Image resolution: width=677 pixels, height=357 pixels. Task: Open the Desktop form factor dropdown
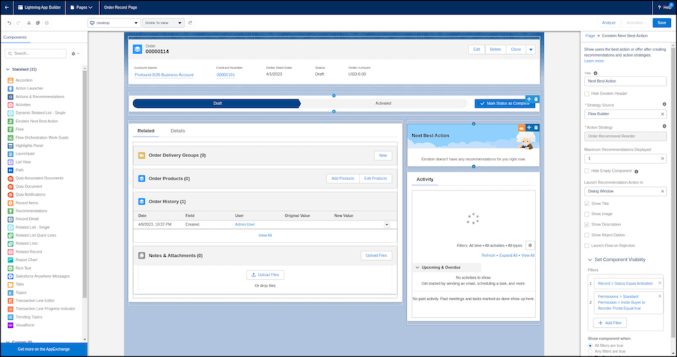(x=114, y=23)
